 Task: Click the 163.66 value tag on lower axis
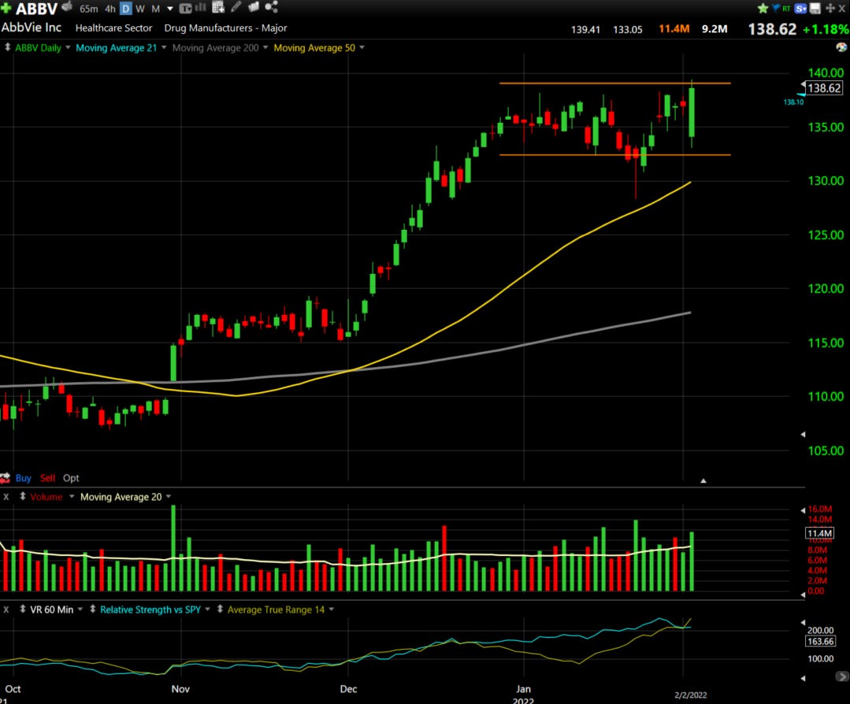pos(821,641)
